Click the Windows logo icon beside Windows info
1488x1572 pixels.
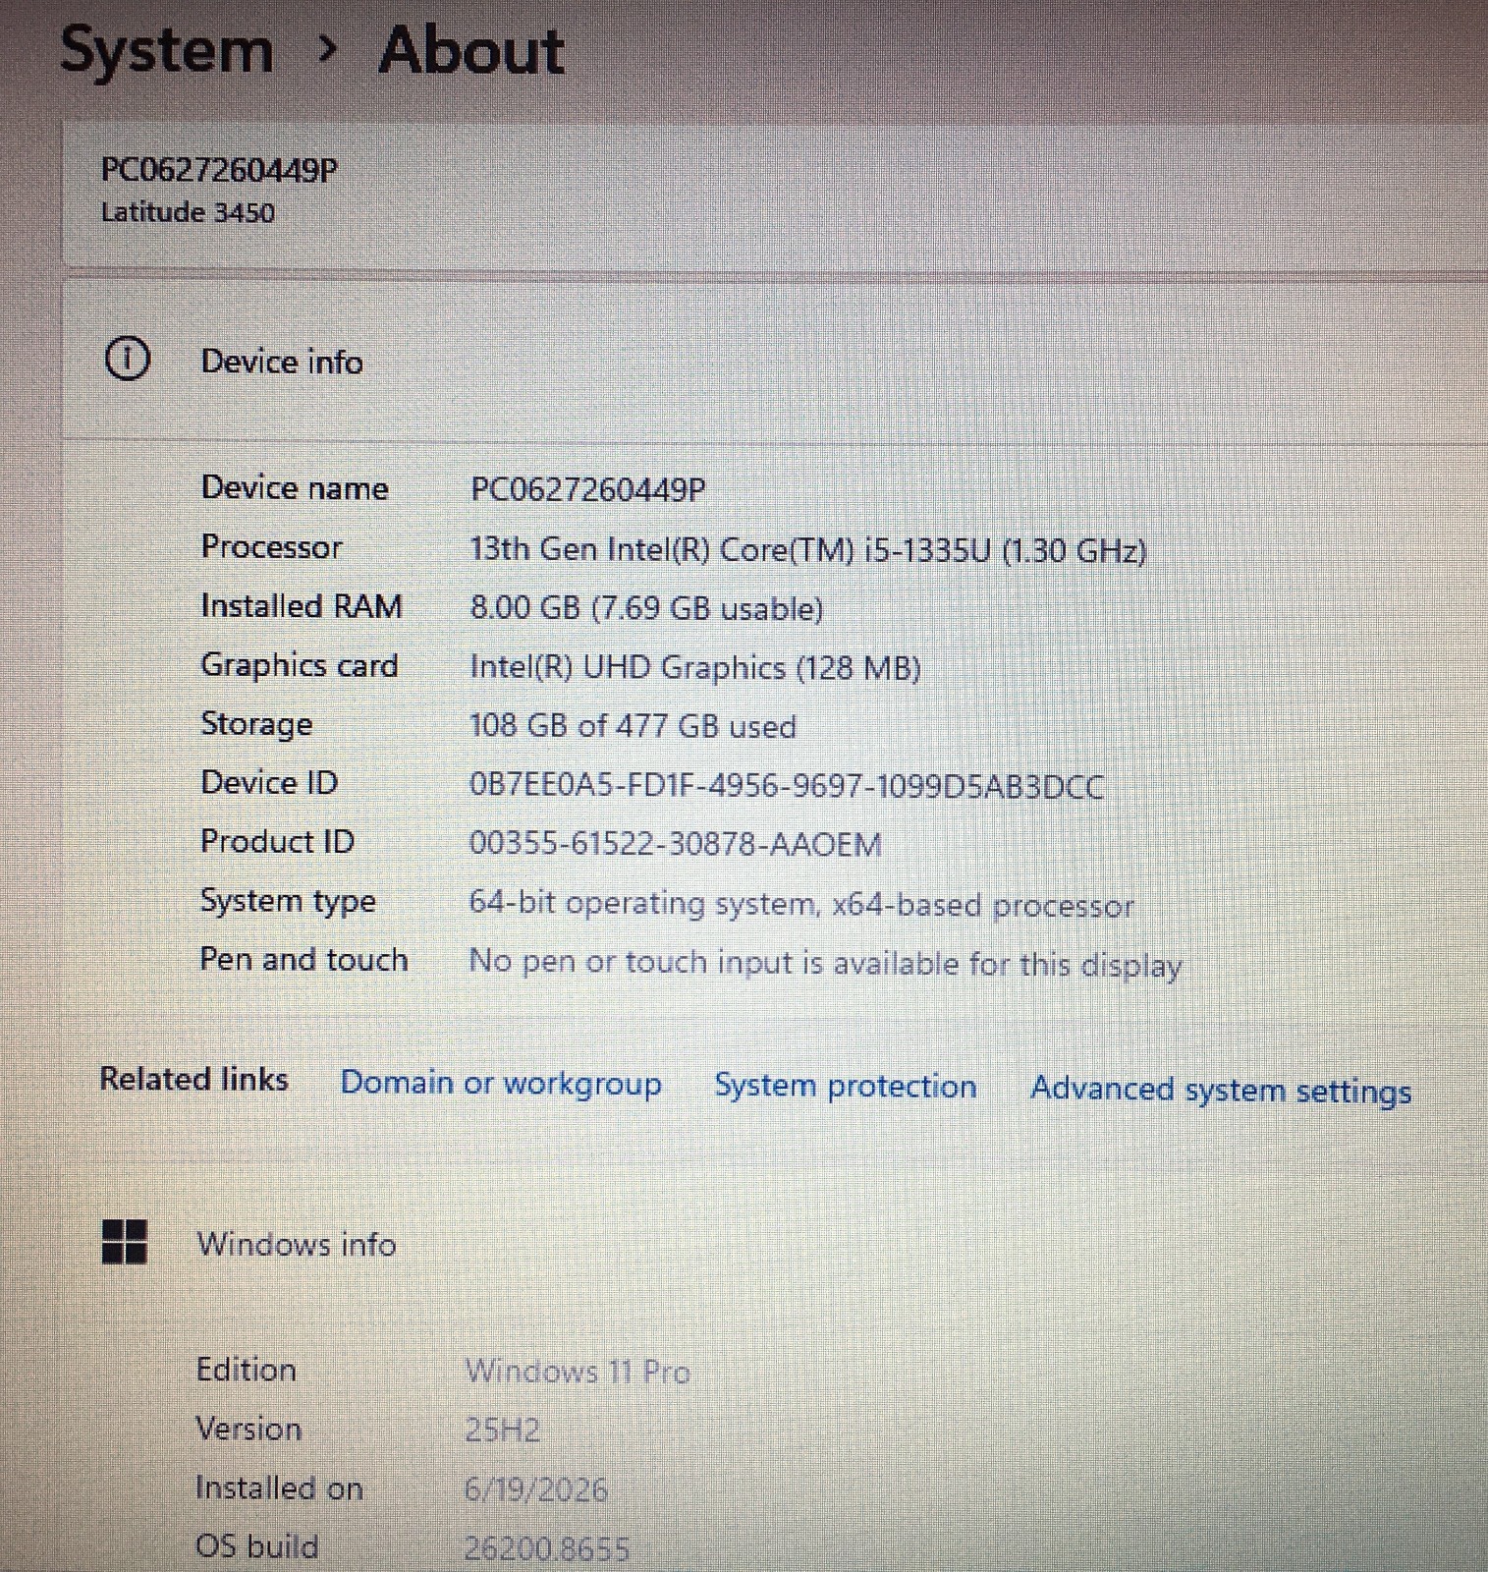[125, 1242]
